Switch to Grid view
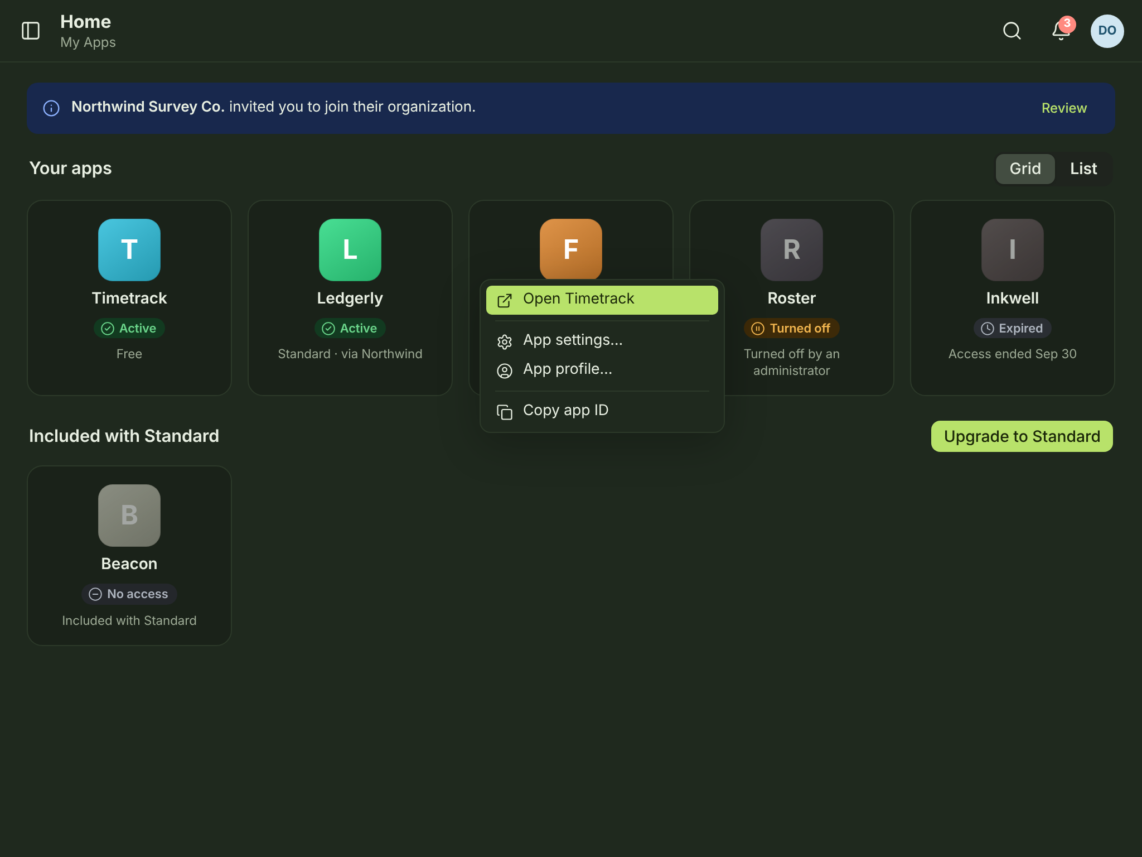The height and width of the screenshot is (857, 1142). click(1025, 168)
